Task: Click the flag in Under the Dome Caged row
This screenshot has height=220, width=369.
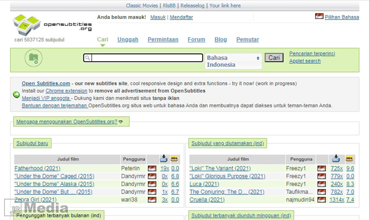Action: coord(152,176)
